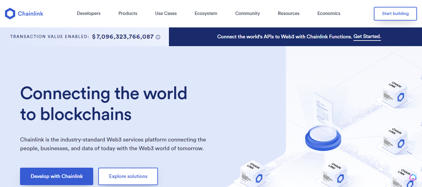Open the Use Cases menu
Screen dimensions: 422x187
(166, 13)
